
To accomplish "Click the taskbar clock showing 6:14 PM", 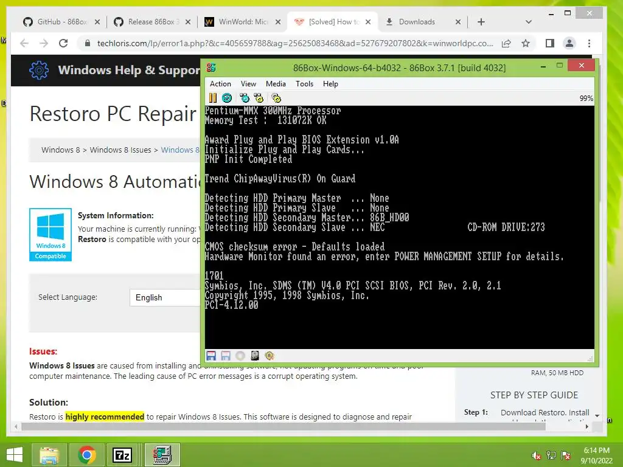I will [596, 455].
